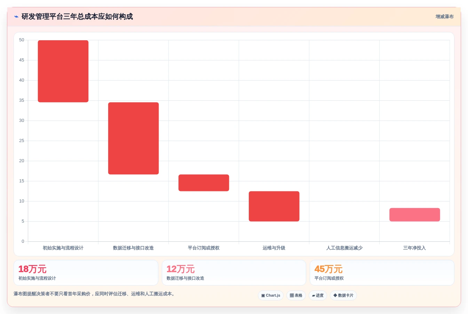Click the y-axis value 0

point(23,241)
